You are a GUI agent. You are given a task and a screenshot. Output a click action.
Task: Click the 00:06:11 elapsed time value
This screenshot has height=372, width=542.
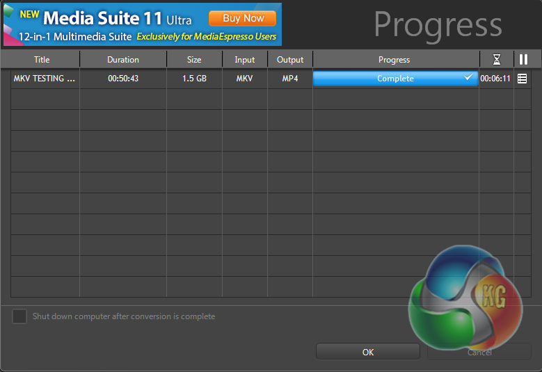tap(495, 79)
